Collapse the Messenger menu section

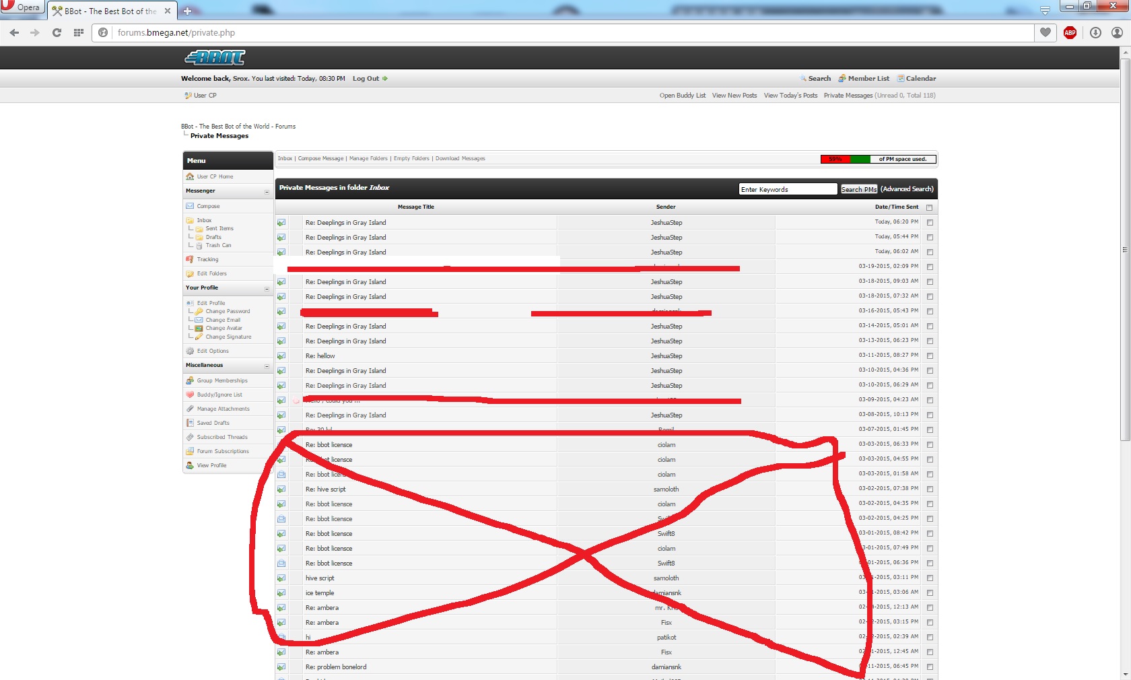267,192
